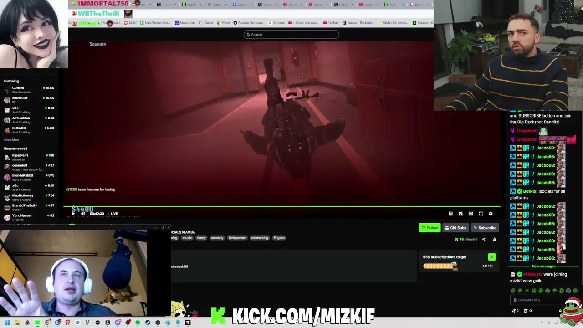This screenshot has height=328, width=583.
Task: Select the kickpartner tag
Action: tap(237, 238)
